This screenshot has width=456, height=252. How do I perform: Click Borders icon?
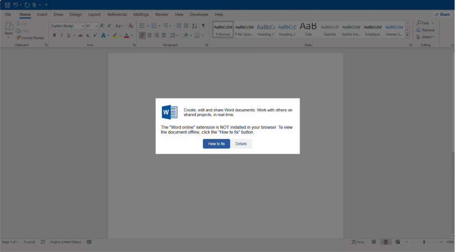pyautogui.click(x=197, y=36)
